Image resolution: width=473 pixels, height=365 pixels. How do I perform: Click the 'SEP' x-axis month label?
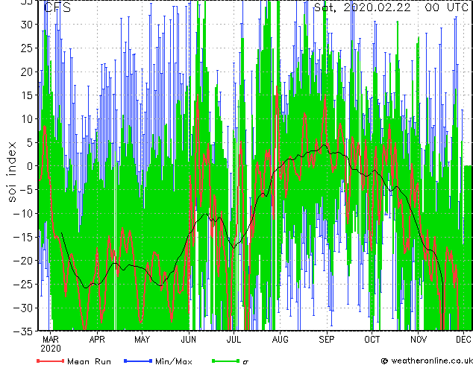327,340
